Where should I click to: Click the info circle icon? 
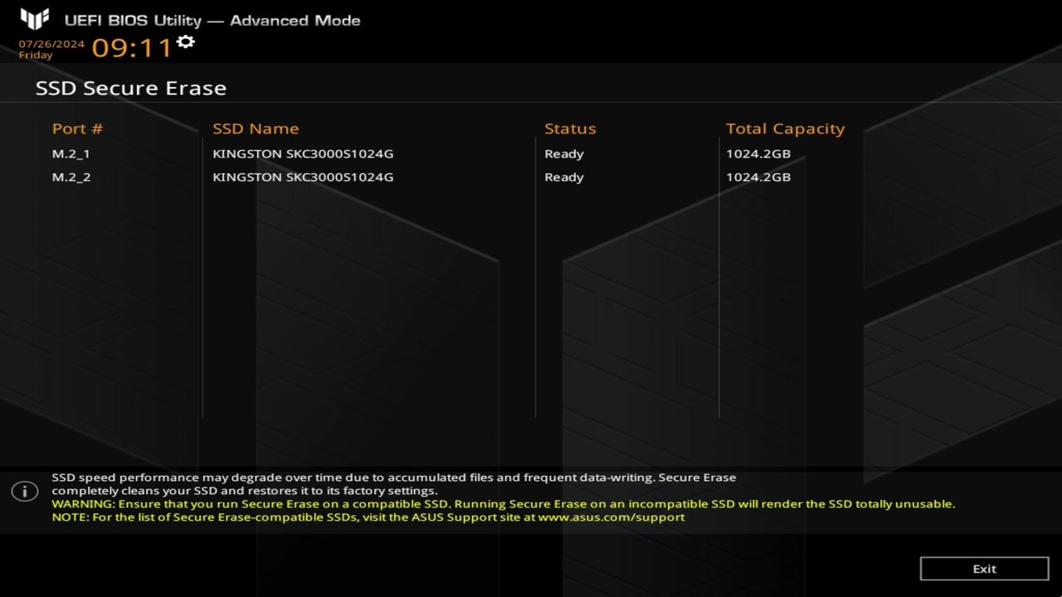point(25,491)
